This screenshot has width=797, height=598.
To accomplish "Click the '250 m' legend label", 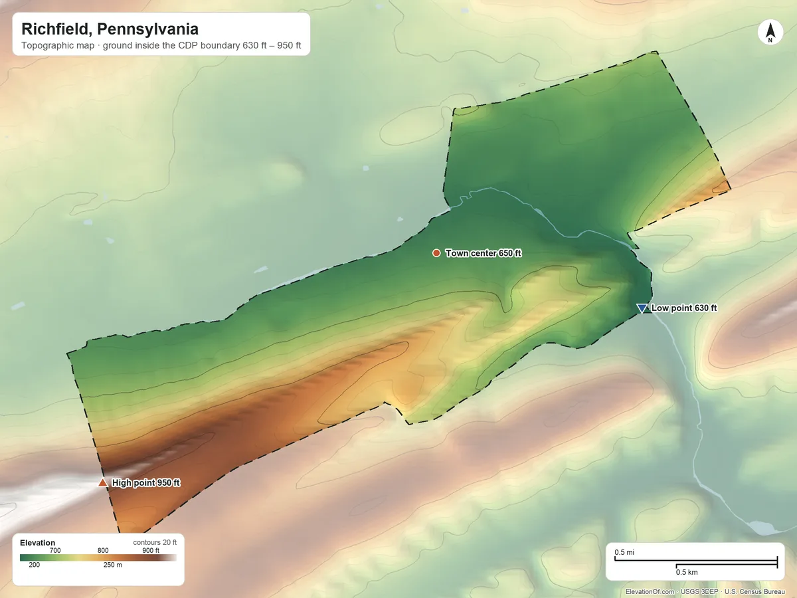I will pyautogui.click(x=113, y=565).
